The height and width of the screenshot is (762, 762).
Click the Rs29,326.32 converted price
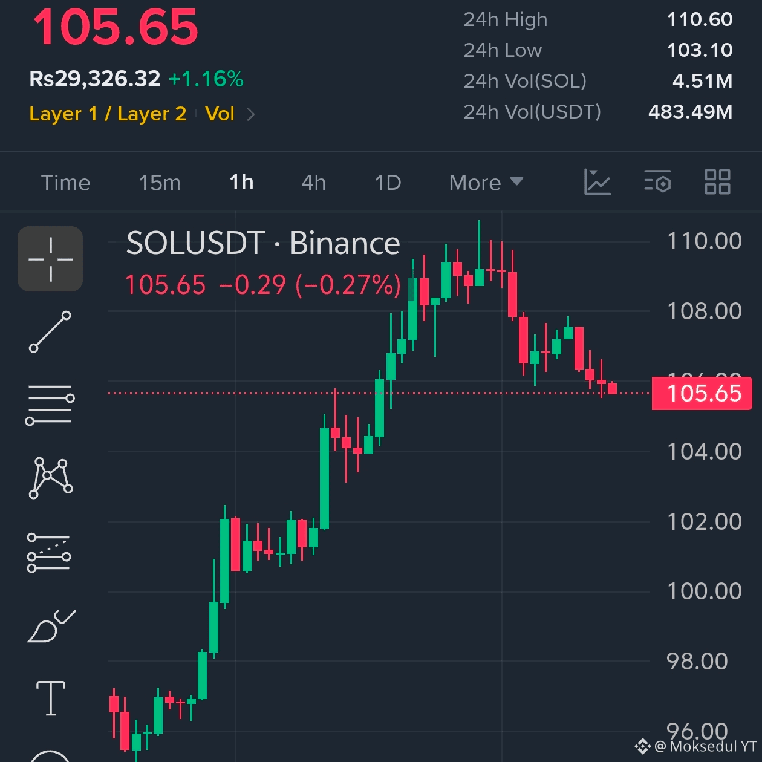(x=94, y=79)
